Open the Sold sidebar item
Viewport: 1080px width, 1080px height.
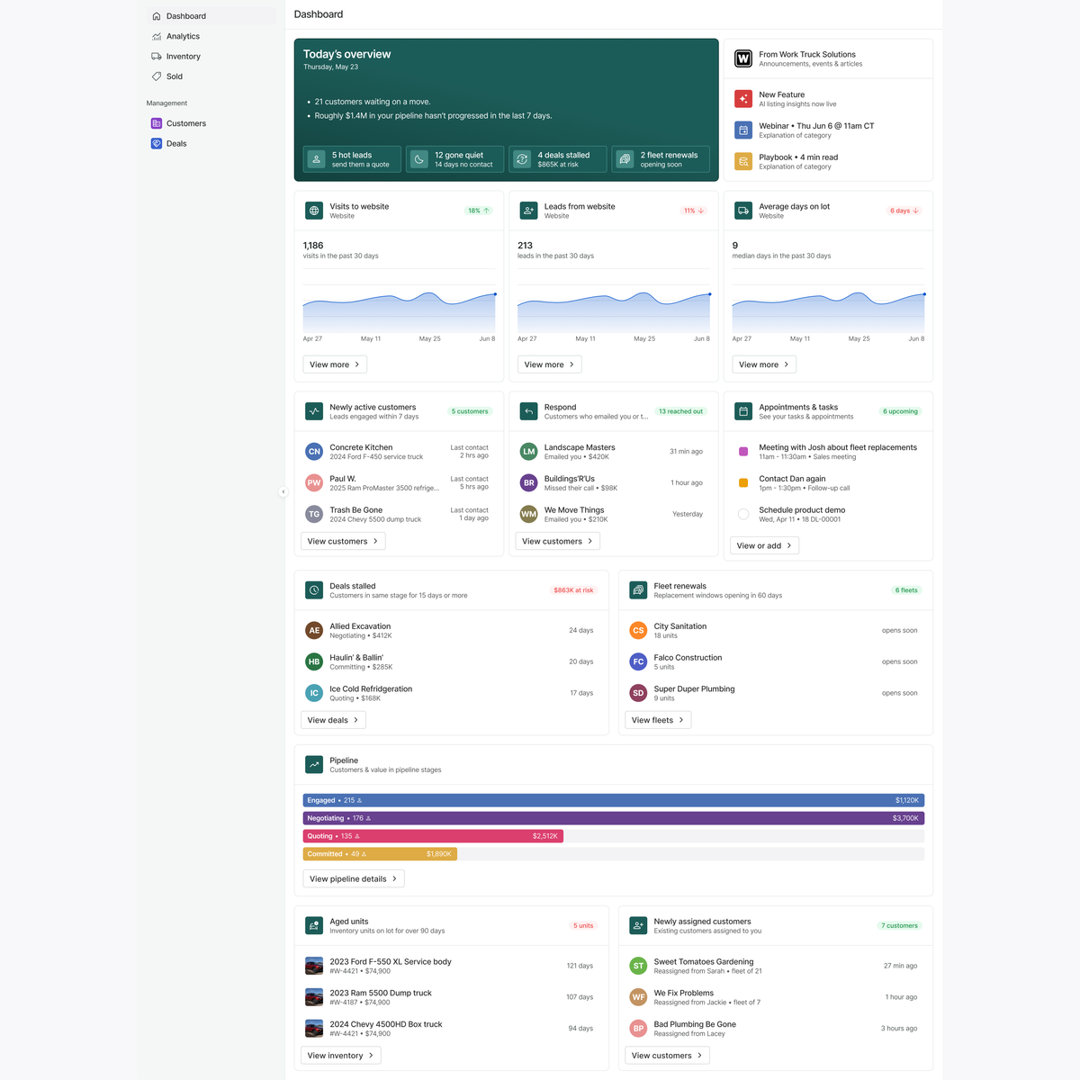tap(211, 76)
